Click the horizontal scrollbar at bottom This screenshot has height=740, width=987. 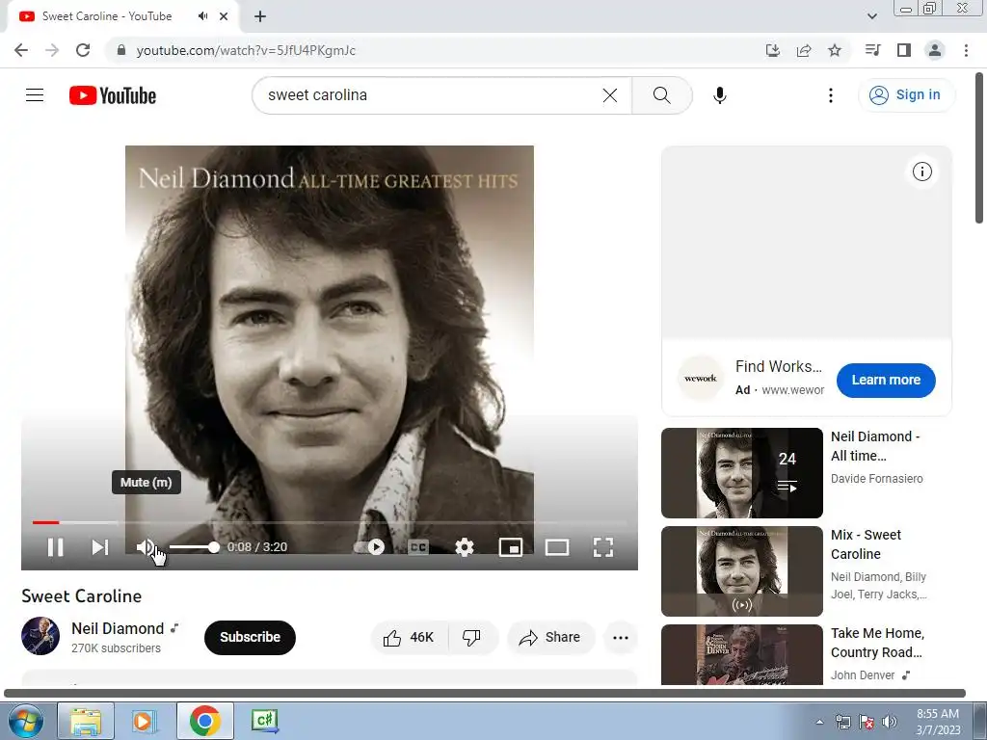point(485,693)
